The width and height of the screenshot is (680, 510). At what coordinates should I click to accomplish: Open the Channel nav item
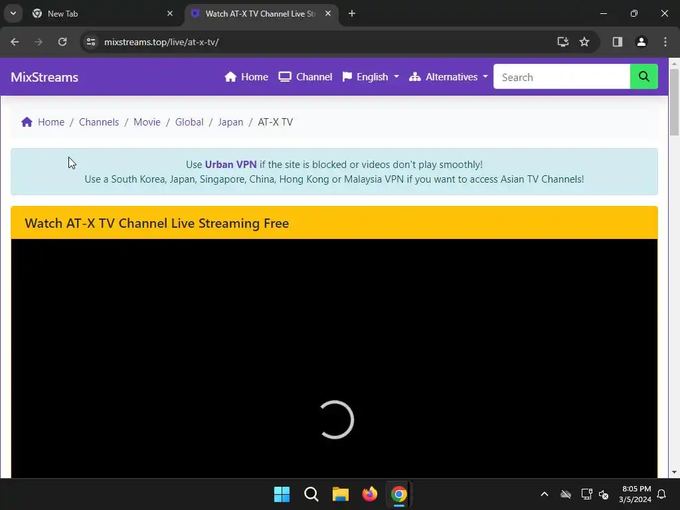tap(305, 77)
